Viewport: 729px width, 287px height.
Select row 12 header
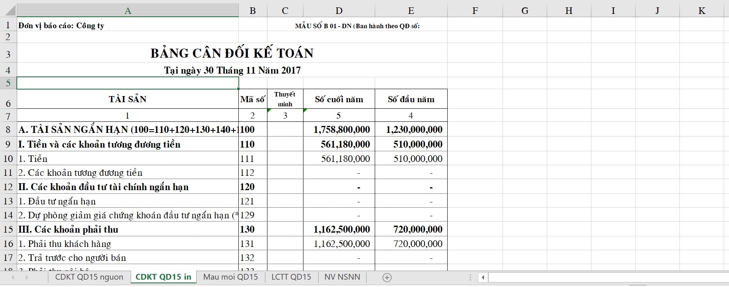coord(8,187)
